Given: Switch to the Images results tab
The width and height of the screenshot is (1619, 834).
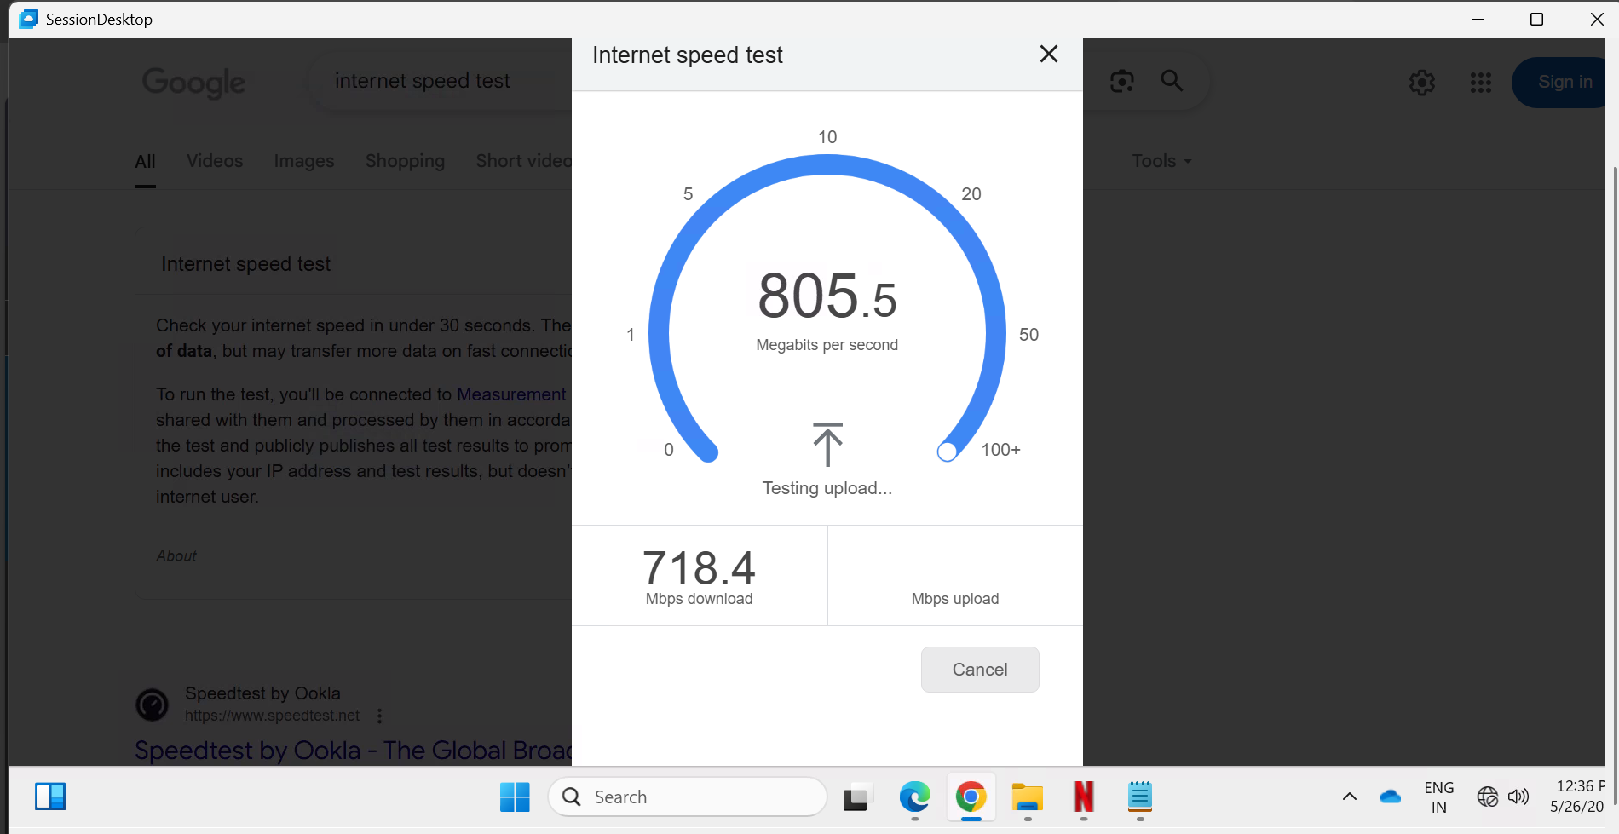Looking at the screenshot, I should pyautogui.click(x=303, y=161).
